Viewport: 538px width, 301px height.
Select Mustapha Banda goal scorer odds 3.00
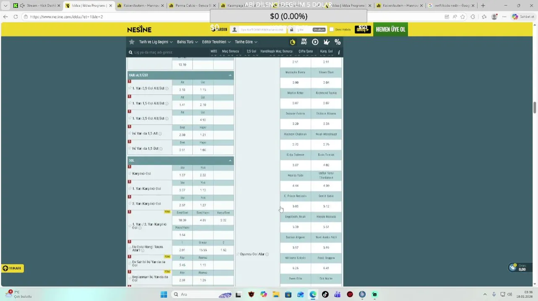tap(295, 83)
